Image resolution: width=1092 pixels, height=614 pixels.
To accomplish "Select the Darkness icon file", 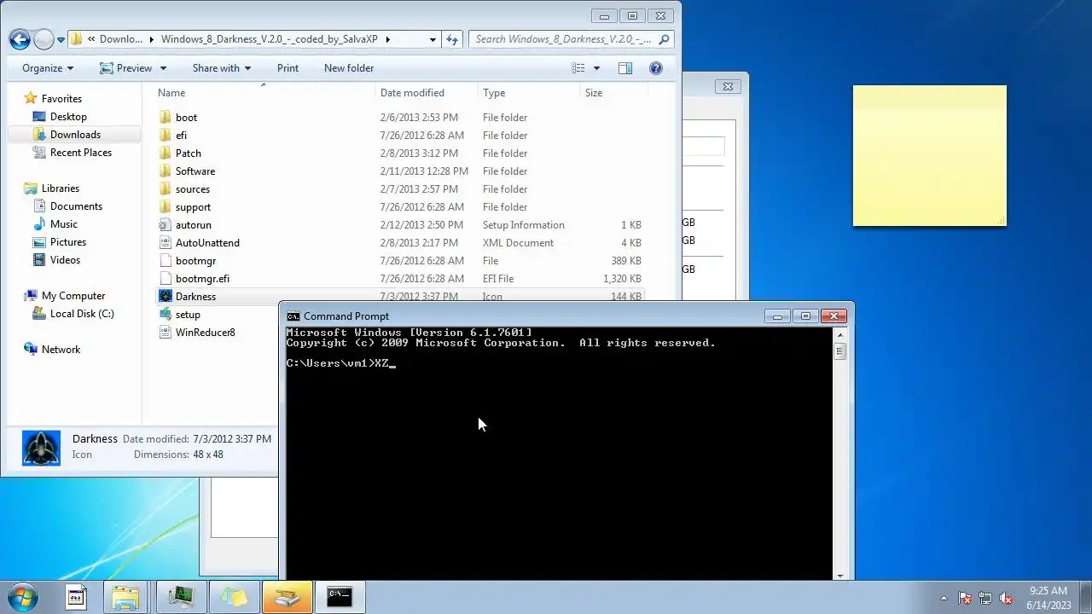I will (x=166, y=297).
